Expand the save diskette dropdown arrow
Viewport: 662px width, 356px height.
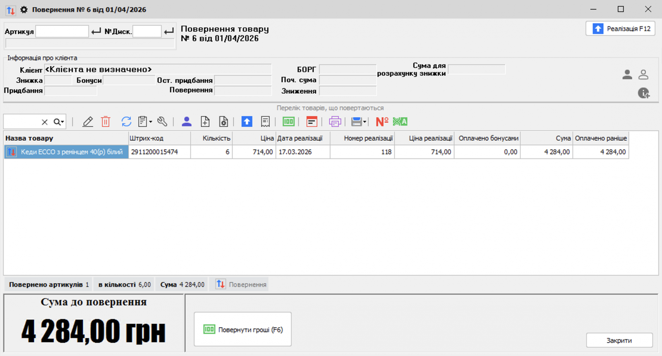(365, 122)
